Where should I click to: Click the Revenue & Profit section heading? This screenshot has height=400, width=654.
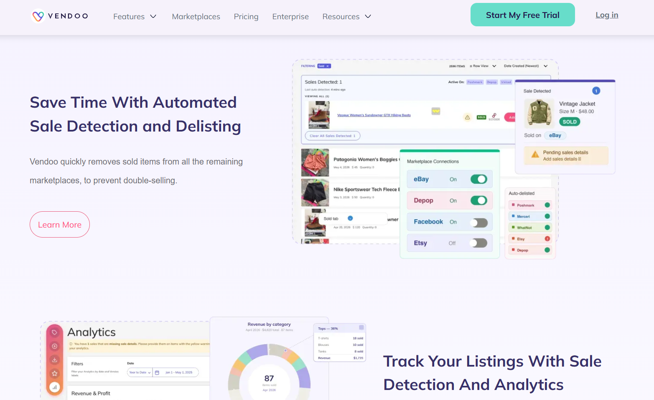tap(91, 393)
